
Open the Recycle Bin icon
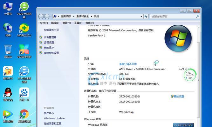click(x=8, y=51)
